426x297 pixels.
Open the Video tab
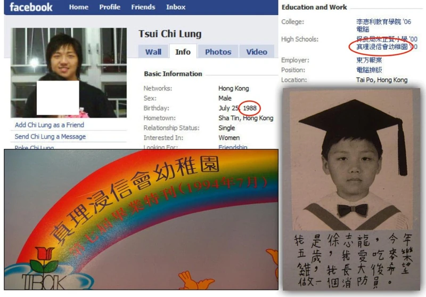coord(257,52)
